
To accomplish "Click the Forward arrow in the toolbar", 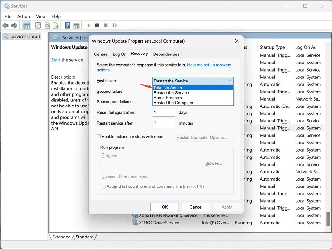I will coord(14,26).
